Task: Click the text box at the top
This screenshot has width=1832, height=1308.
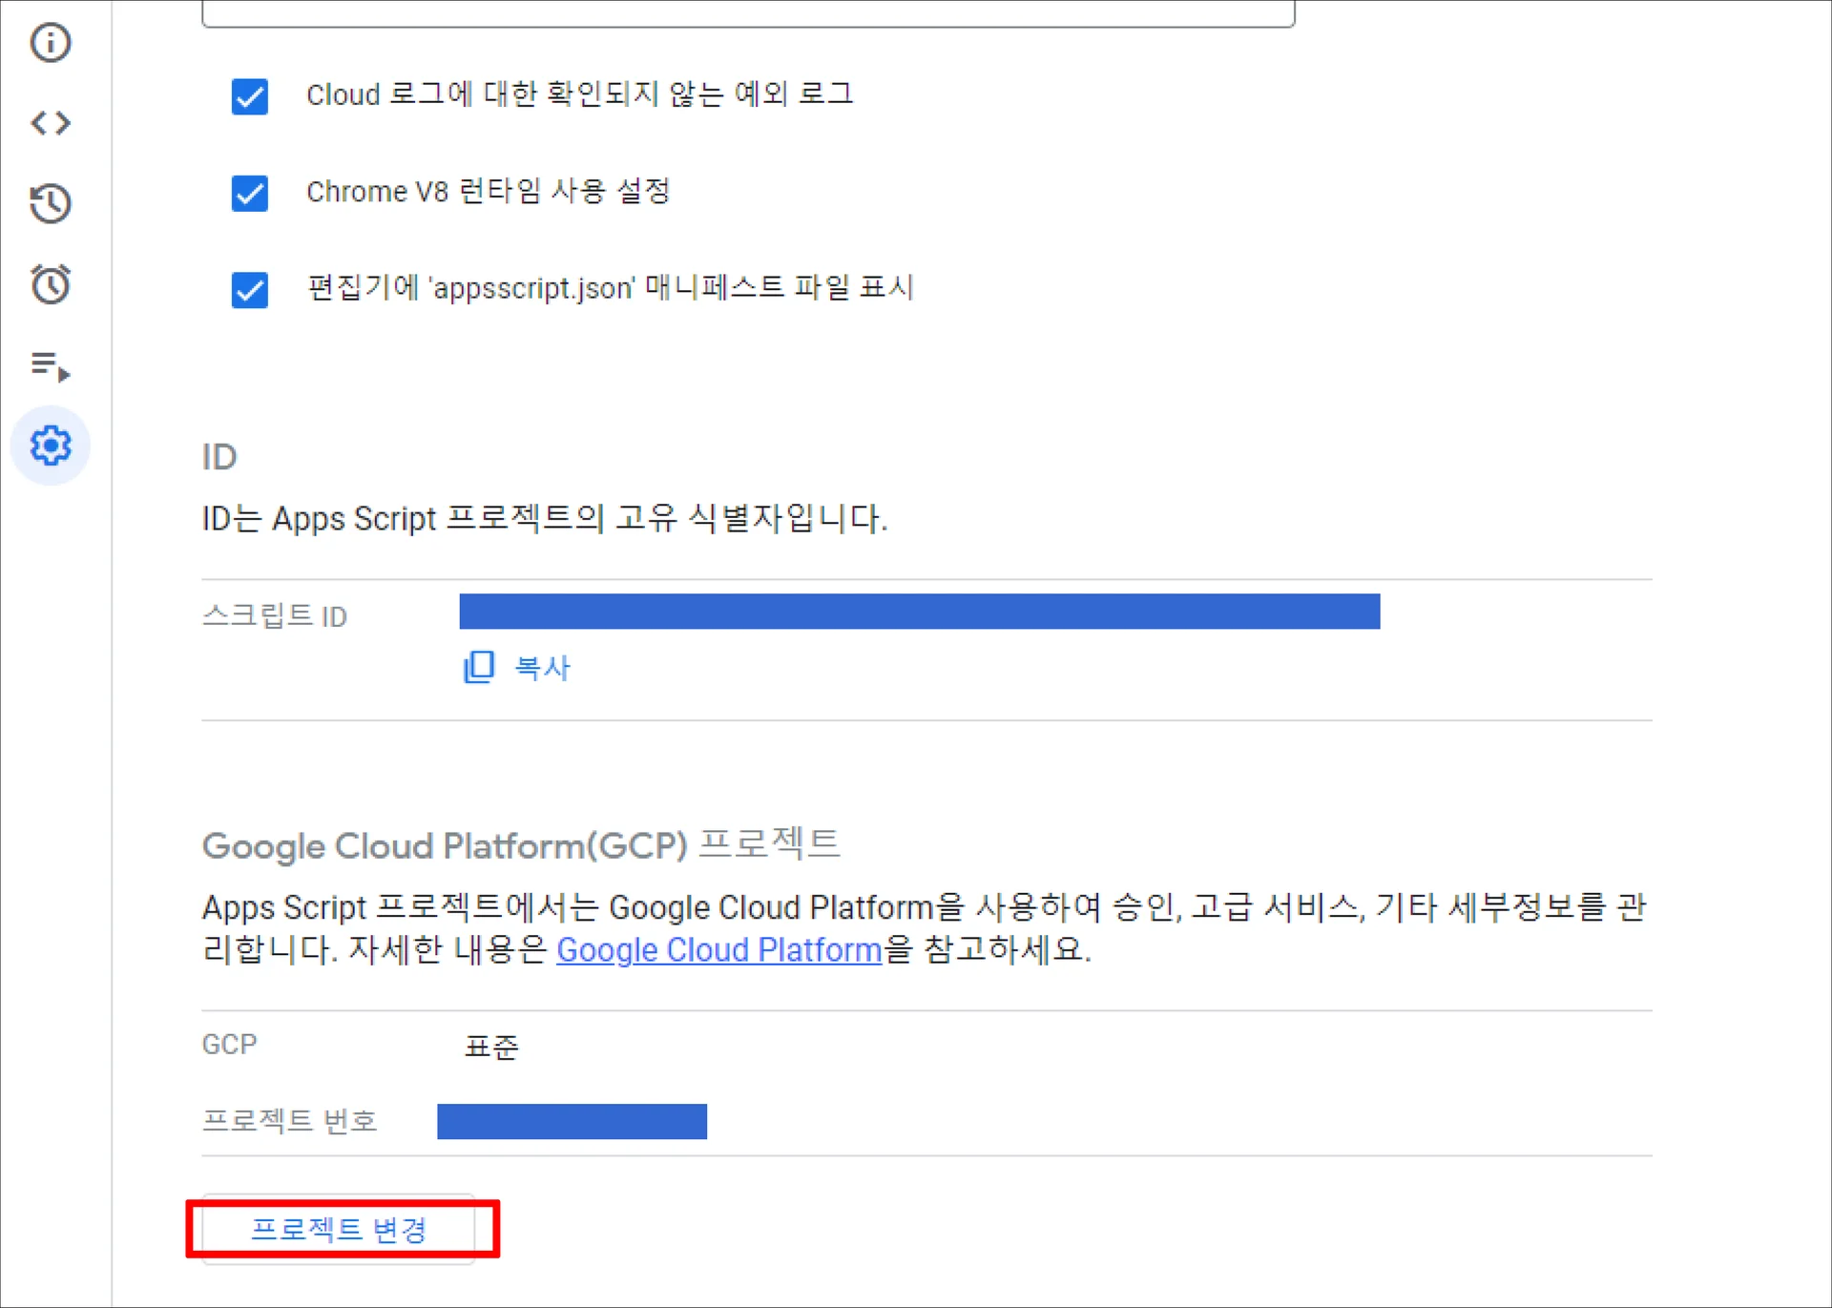Action: (748, 13)
